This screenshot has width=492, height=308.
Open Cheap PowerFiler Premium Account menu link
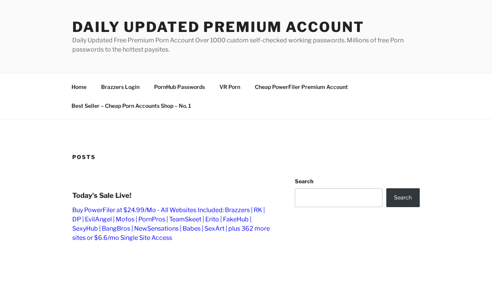tap(301, 87)
